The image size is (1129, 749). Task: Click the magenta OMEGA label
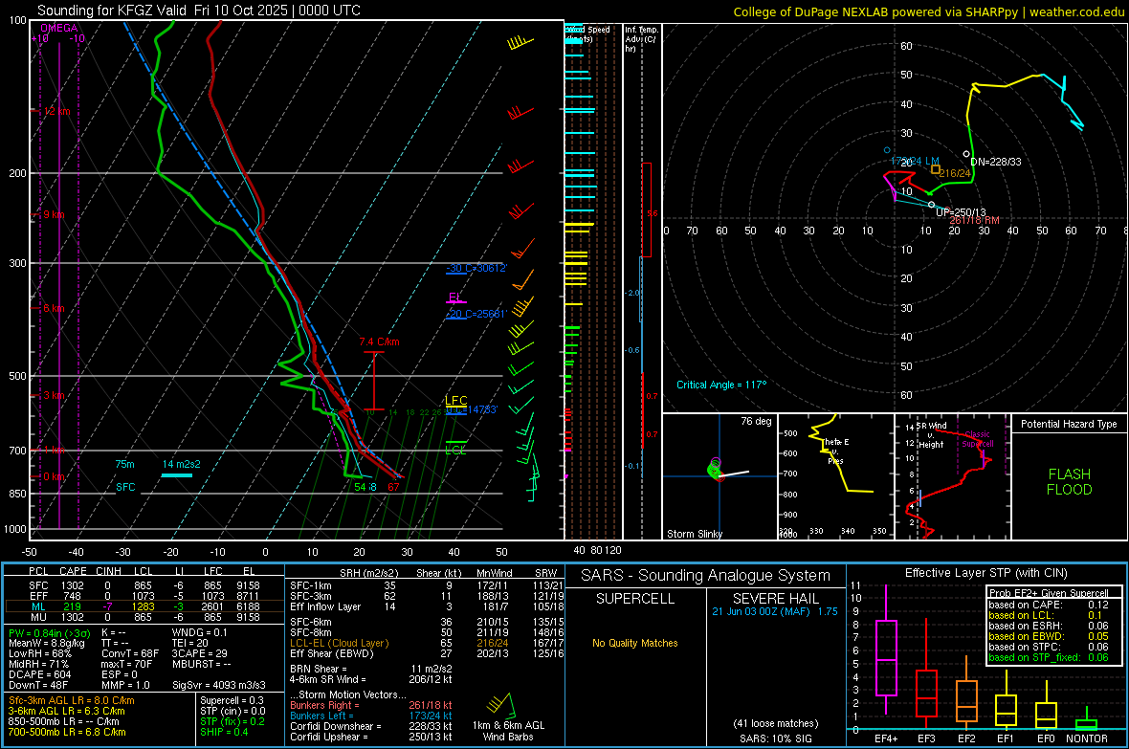59,28
